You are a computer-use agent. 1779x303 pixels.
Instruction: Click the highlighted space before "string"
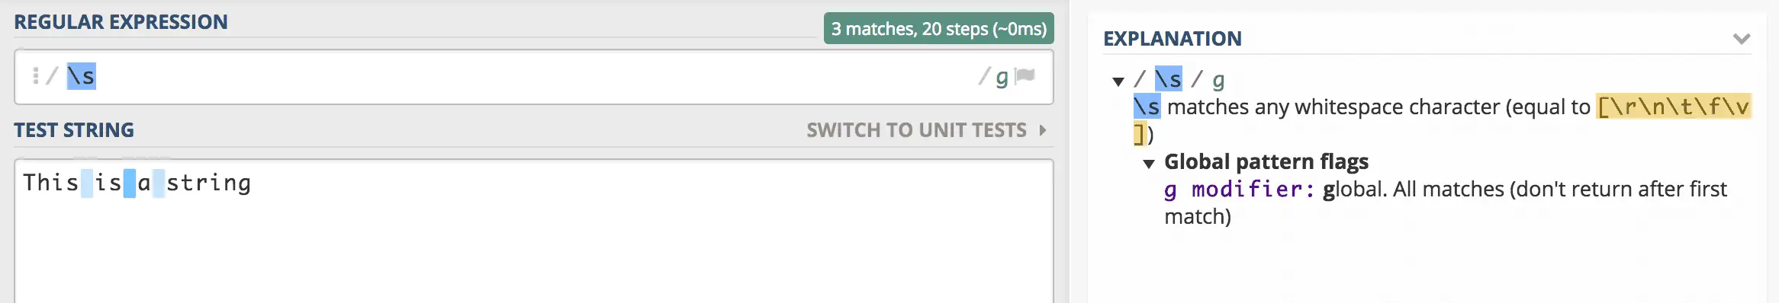[159, 183]
